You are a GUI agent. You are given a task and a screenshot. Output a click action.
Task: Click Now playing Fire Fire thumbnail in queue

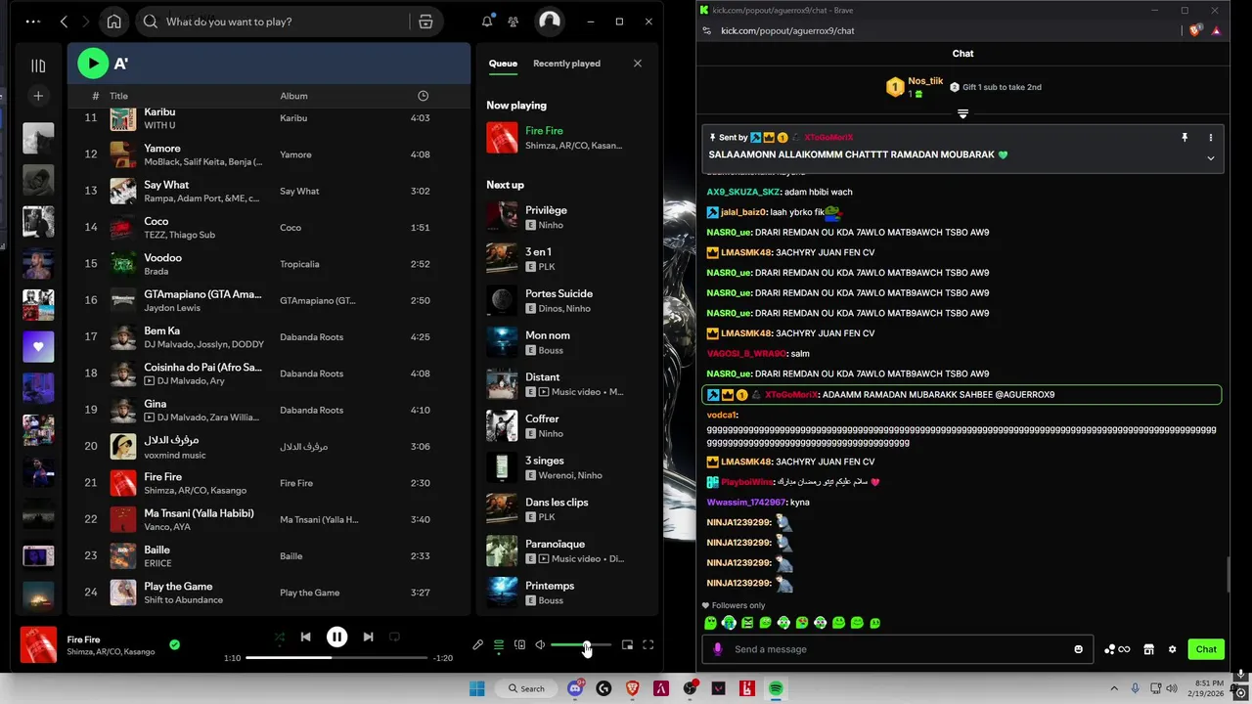coord(502,138)
